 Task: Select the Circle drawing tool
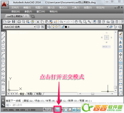(3, 59)
